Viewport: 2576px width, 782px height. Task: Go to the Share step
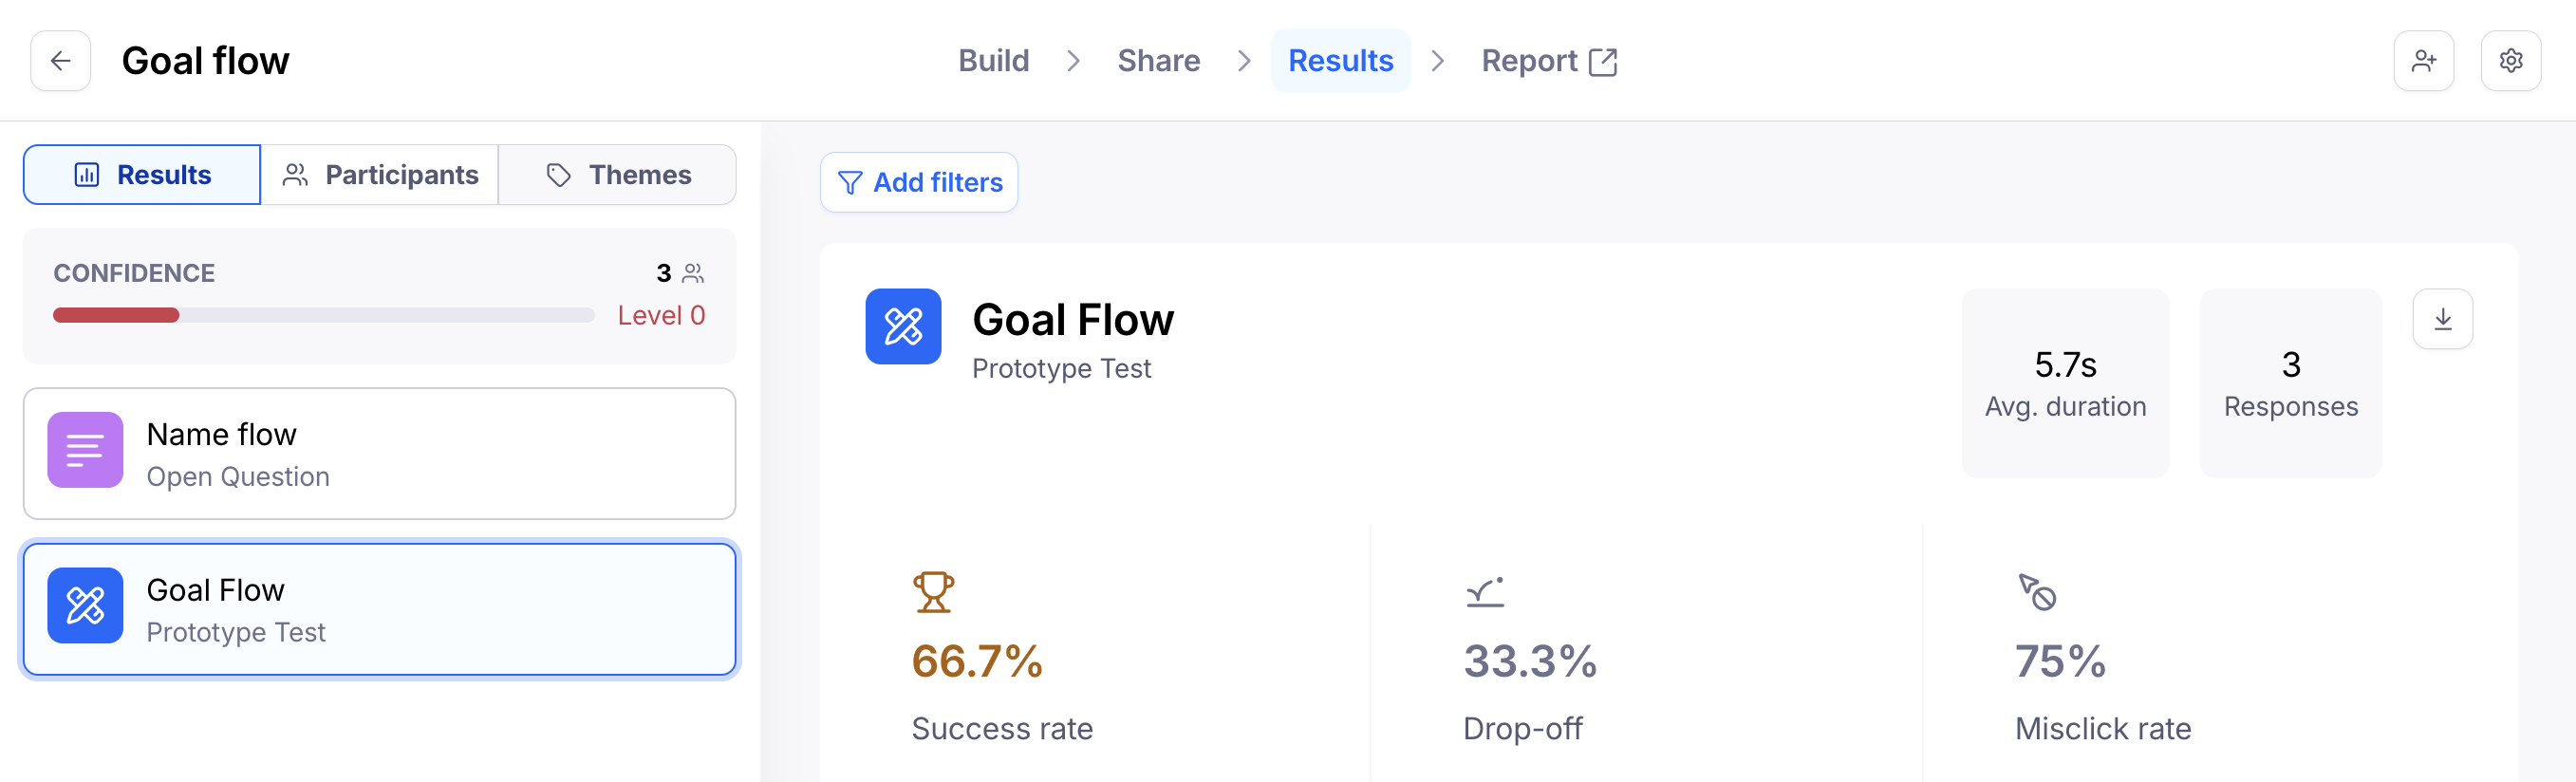[x=1158, y=61]
